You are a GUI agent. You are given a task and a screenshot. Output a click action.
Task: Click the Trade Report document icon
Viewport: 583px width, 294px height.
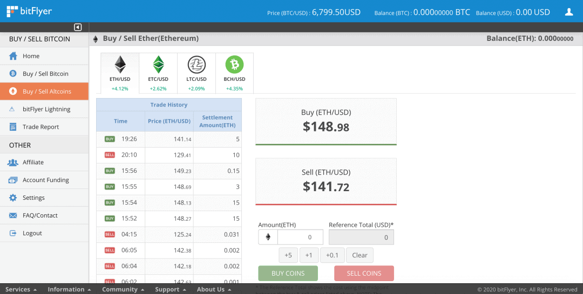(13, 127)
